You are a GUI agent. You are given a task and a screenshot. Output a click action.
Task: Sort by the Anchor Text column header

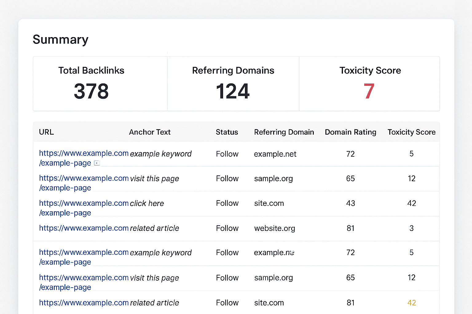pos(150,132)
